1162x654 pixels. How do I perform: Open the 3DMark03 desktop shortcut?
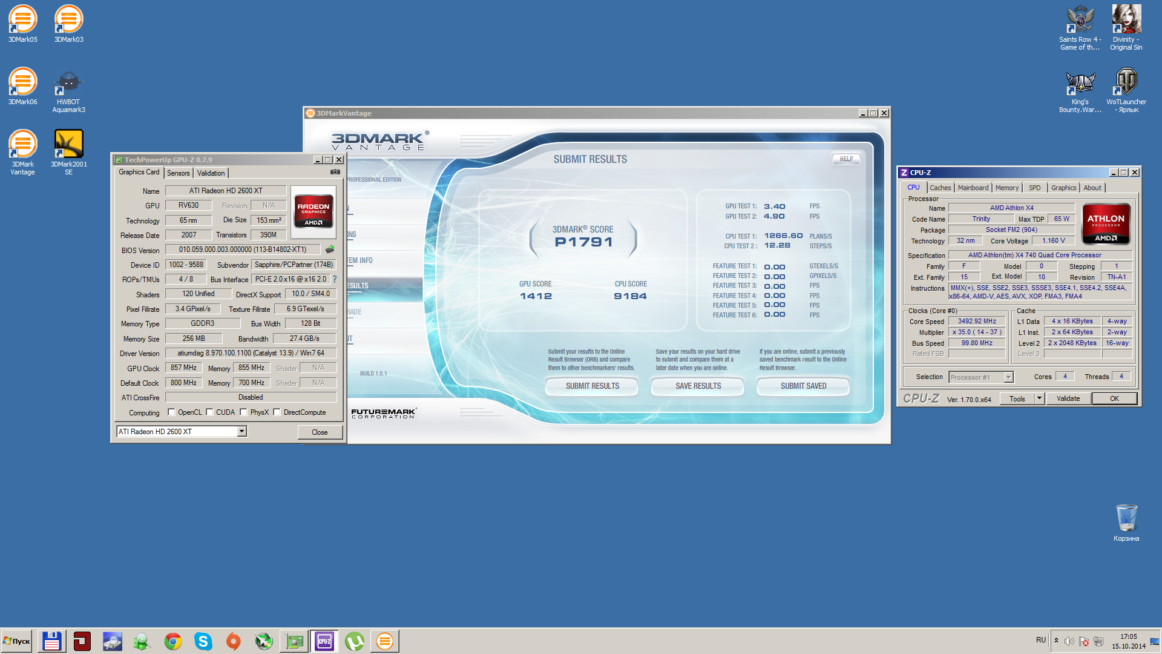tap(68, 24)
